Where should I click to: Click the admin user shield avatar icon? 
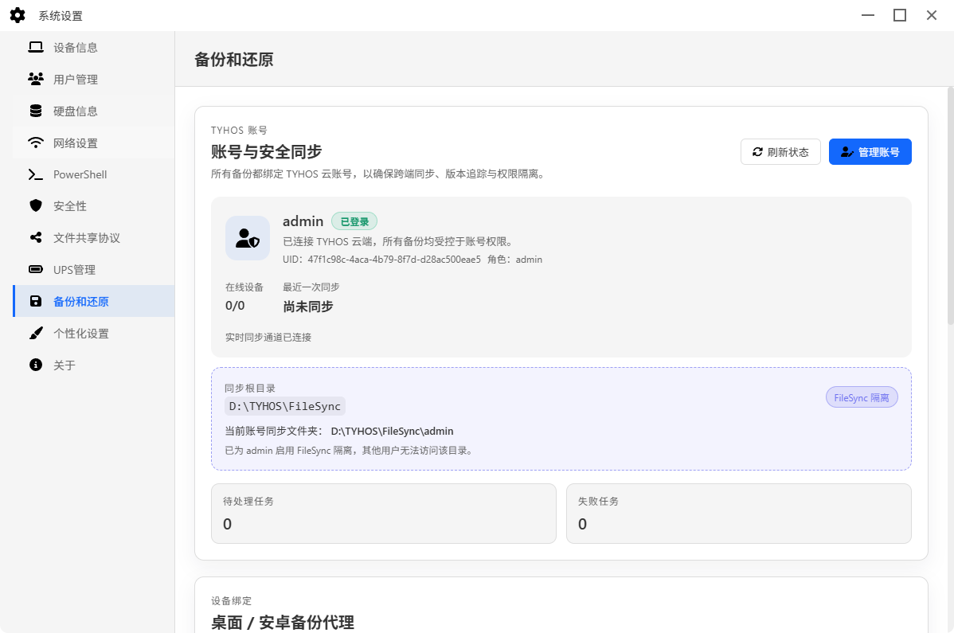coord(248,238)
